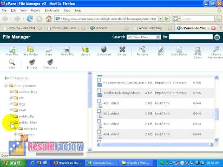
Task: Expand the logs folder node
Action: [11, 104]
